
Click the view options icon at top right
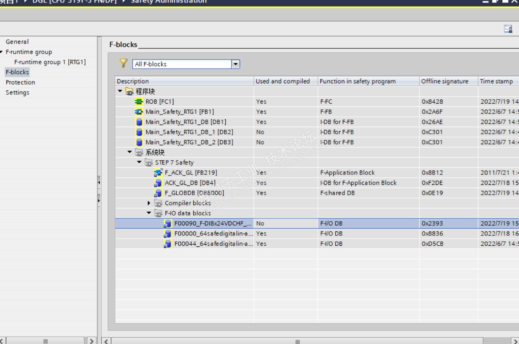[x=508, y=29]
